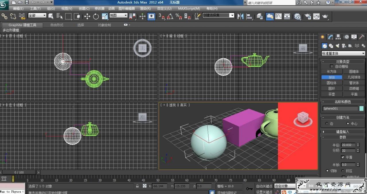Collapse the 名称和颜色 rollout
This screenshot has width=367, height=194.
(x=343, y=102)
